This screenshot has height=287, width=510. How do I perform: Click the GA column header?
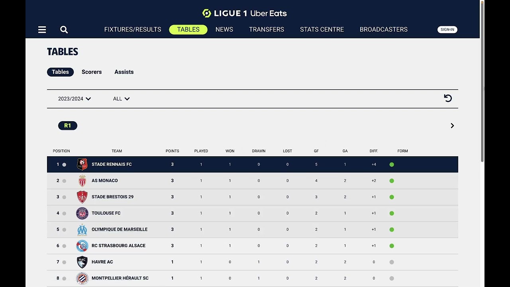tap(345, 151)
